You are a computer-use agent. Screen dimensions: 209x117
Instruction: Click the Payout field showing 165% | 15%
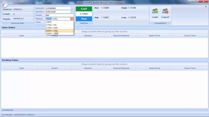[58, 19]
